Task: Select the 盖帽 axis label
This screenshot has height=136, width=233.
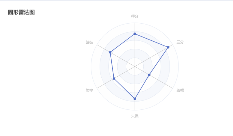Action: 180,90
